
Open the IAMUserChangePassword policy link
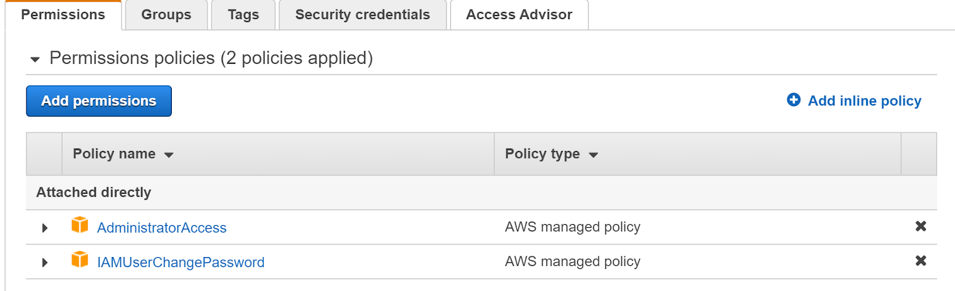click(x=180, y=262)
